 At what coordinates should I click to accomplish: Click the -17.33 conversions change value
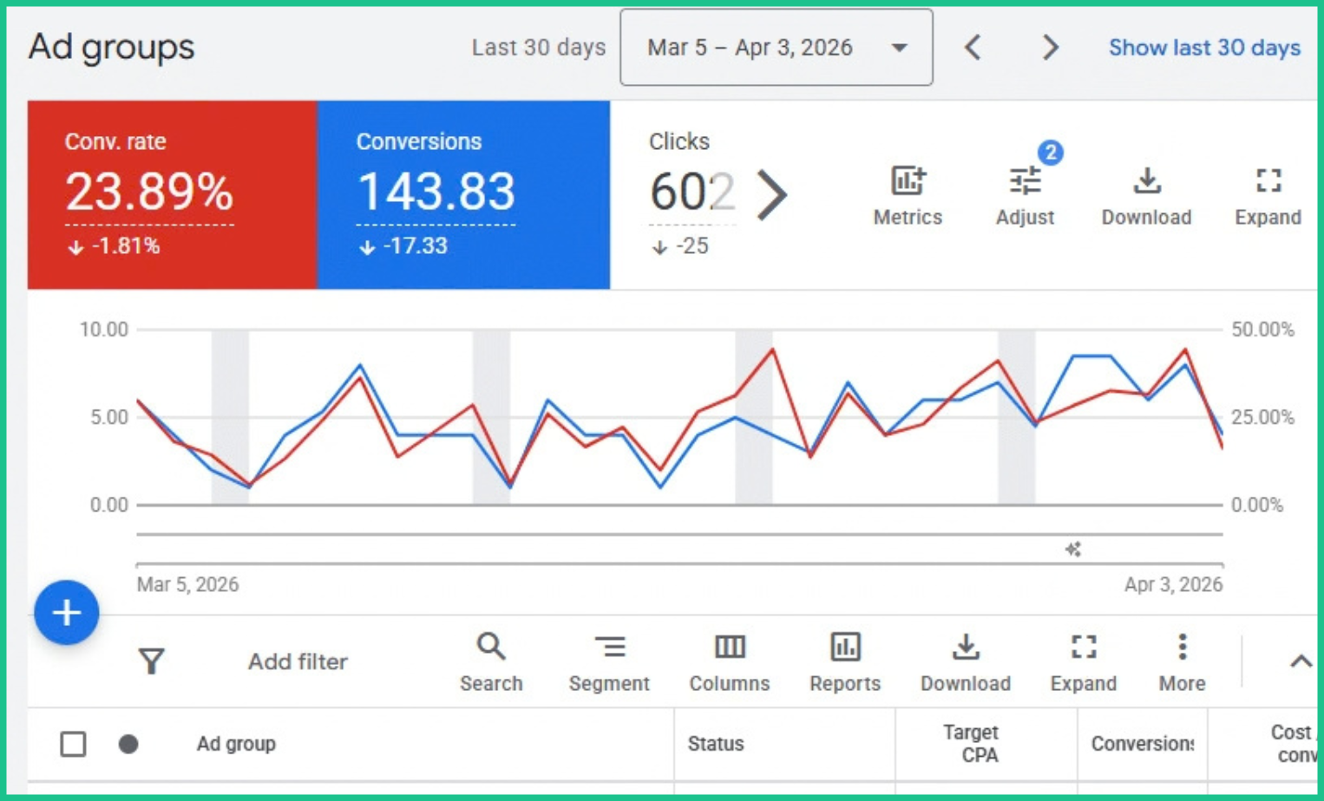(x=415, y=246)
